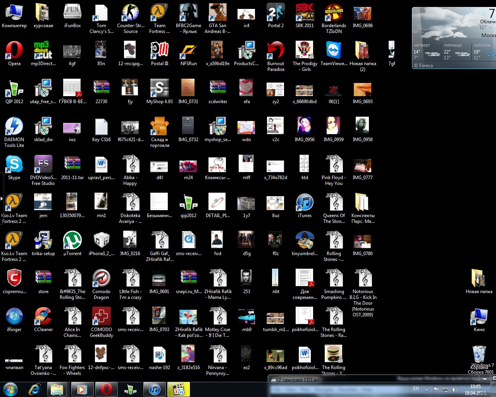Show hidden icons in system tray
The width and height of the screenshot is (496, 397).
point(427,389)
